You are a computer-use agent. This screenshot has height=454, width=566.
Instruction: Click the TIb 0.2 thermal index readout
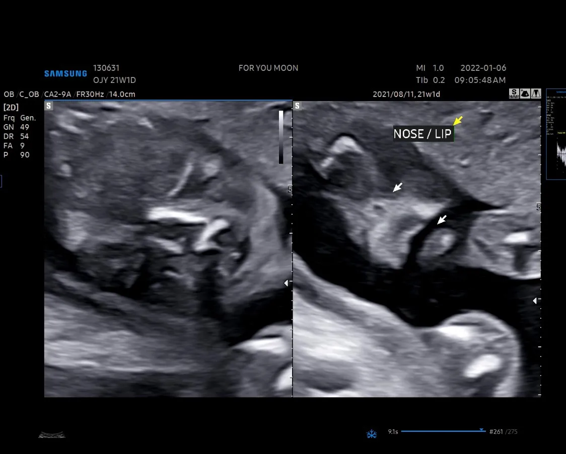(x=430, y=80)
